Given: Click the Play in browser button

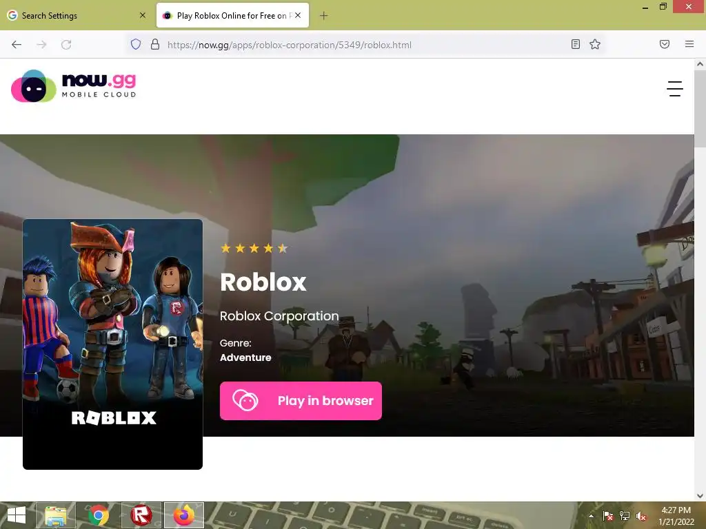Looking at the screenshot, I should [301, 401].
